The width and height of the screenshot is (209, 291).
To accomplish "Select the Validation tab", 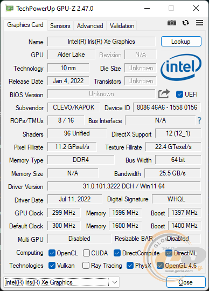I will [122, 26].
